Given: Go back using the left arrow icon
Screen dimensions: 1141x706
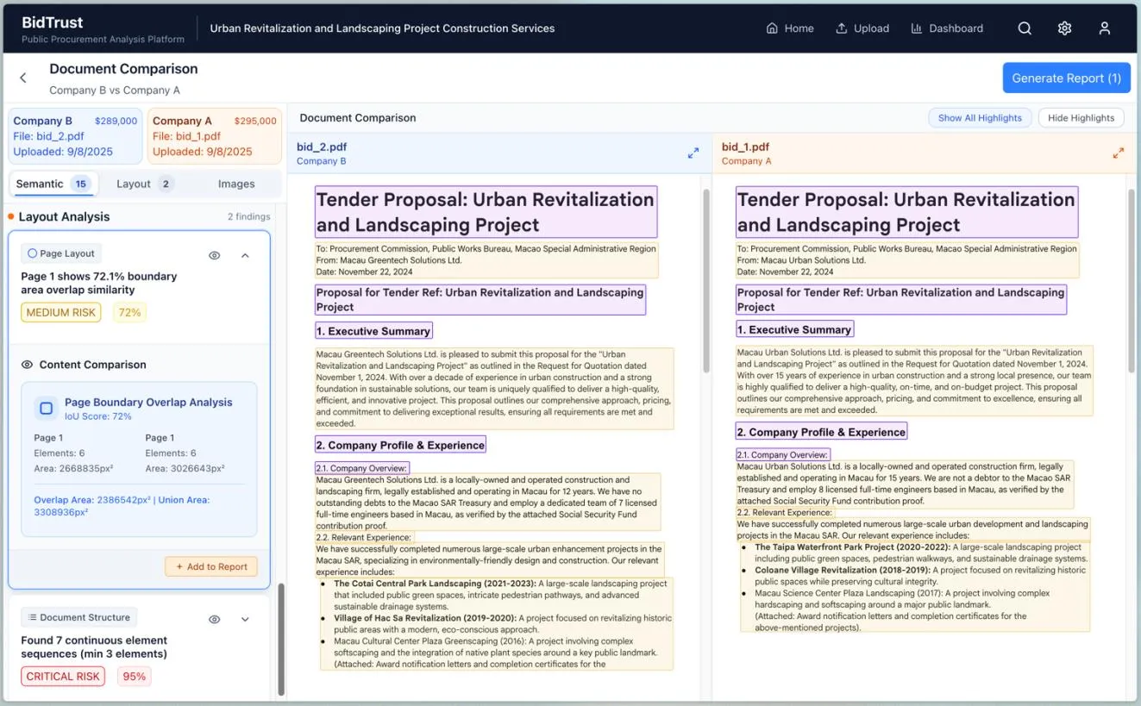Looking at the screenshot, I should 23,78.
